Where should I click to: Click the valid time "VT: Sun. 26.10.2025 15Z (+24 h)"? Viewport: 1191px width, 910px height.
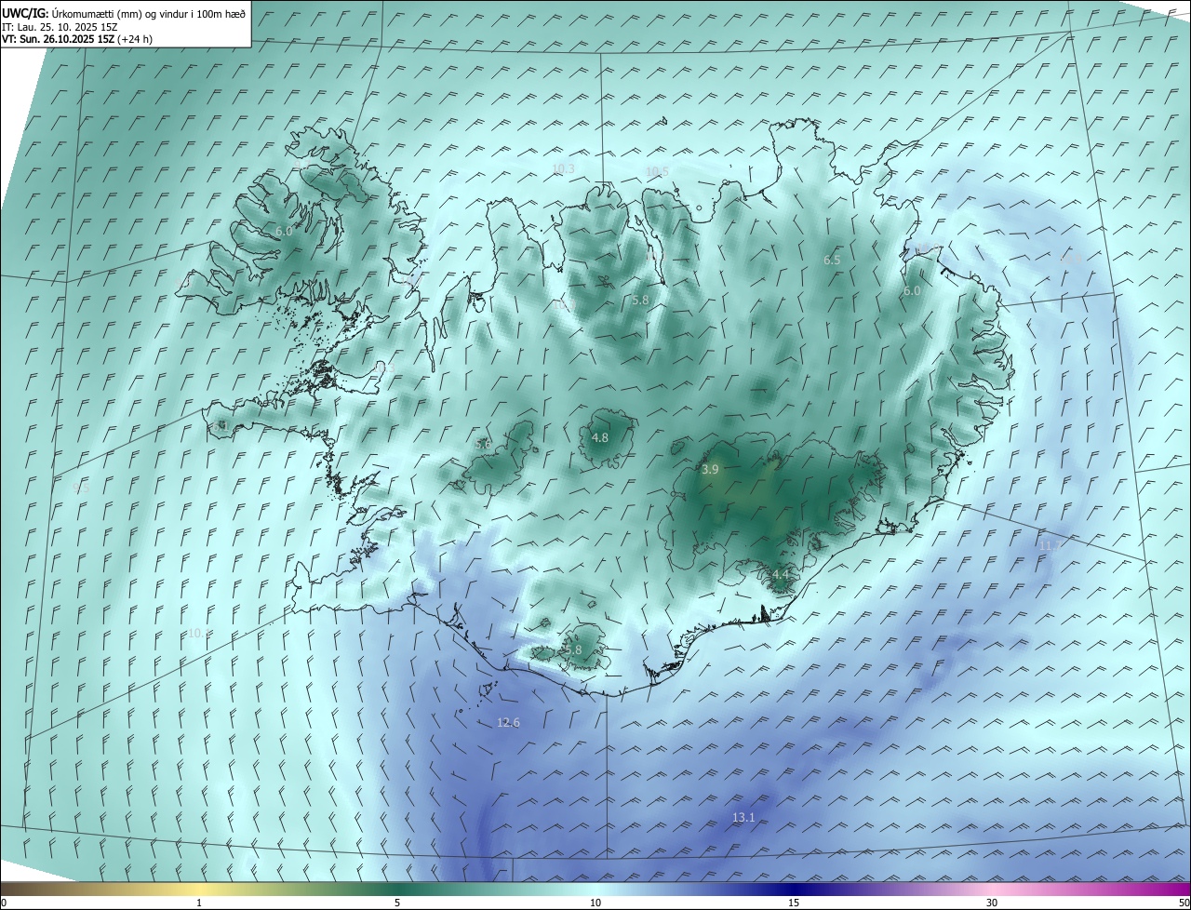77,39
